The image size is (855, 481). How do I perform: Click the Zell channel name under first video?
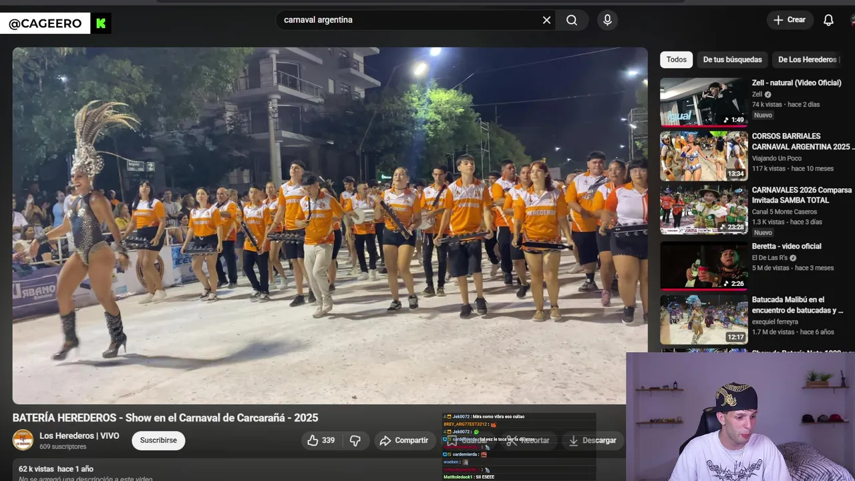click(x=757, y=94)
